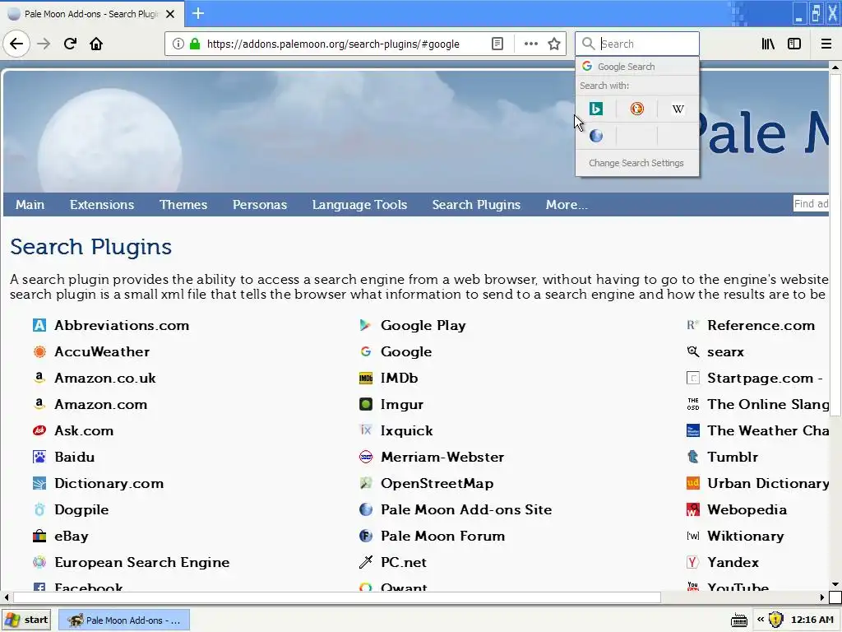The image size is (842, 632).
Task: Open the Extensions navigation item
Action: (102, 205)
